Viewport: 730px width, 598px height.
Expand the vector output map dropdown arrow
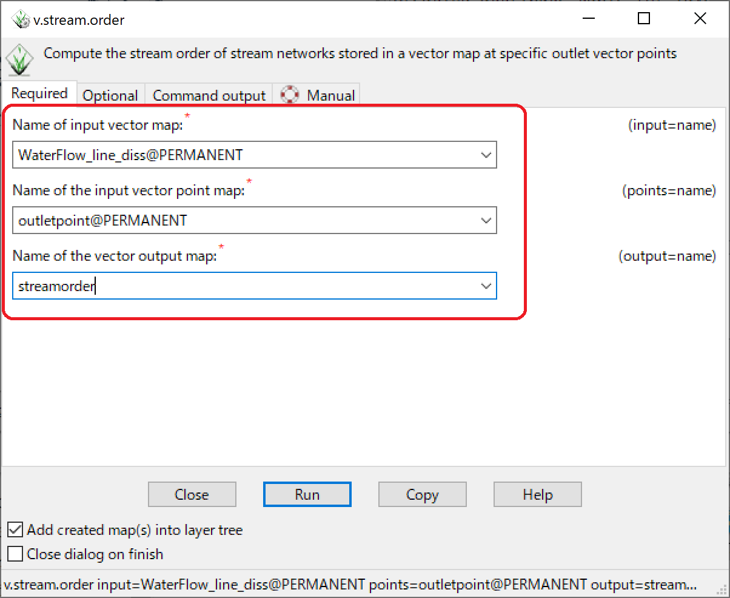(x=486, y=286)
